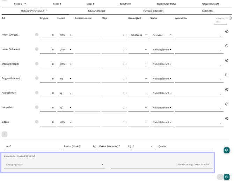
Task: Expand the Erdgas (Volumen) row details chevron
Action: point(227,75)
